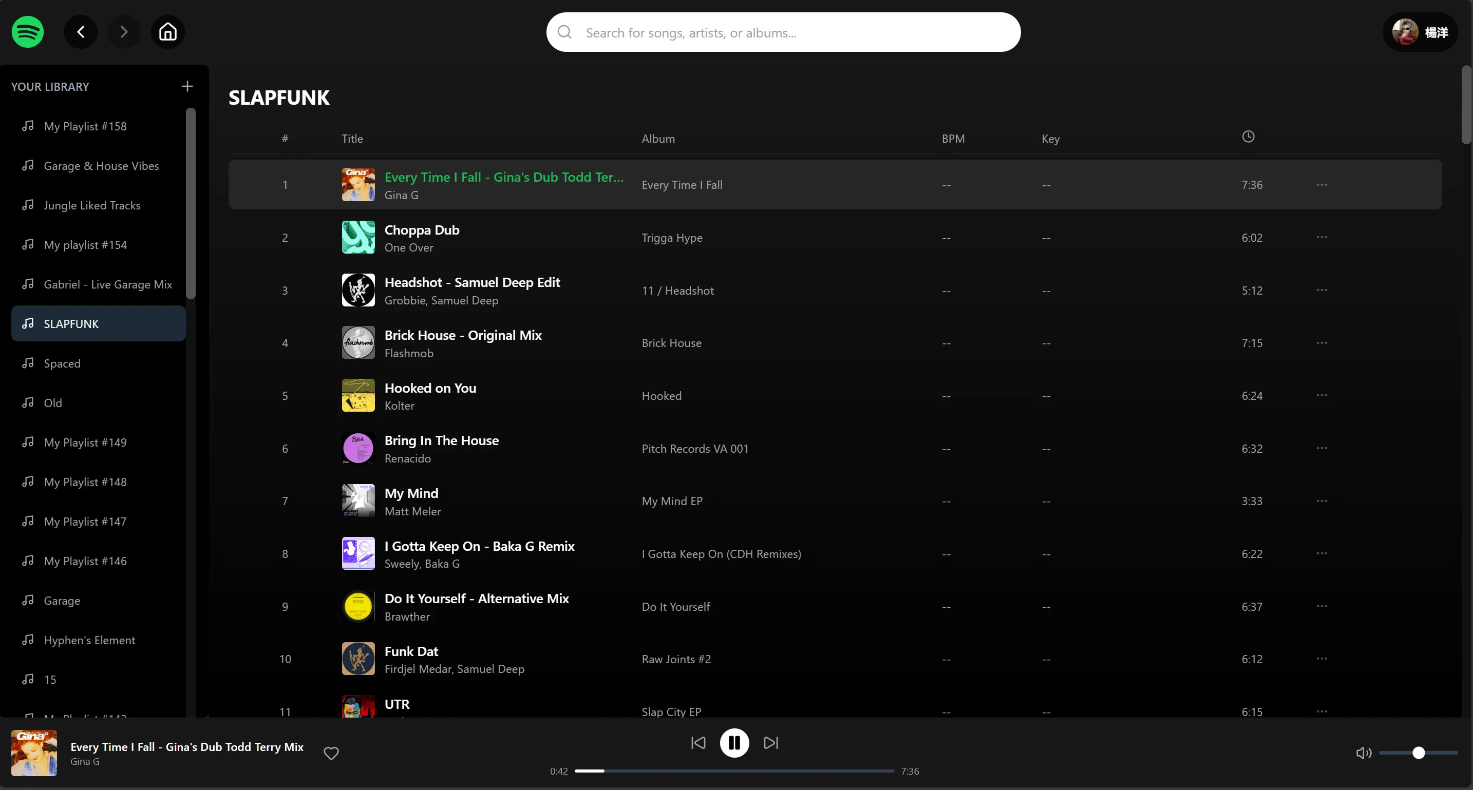1473x790 pixels.
Task: Skip to next track
Action: pyautogui.click(x=771, y=743)
